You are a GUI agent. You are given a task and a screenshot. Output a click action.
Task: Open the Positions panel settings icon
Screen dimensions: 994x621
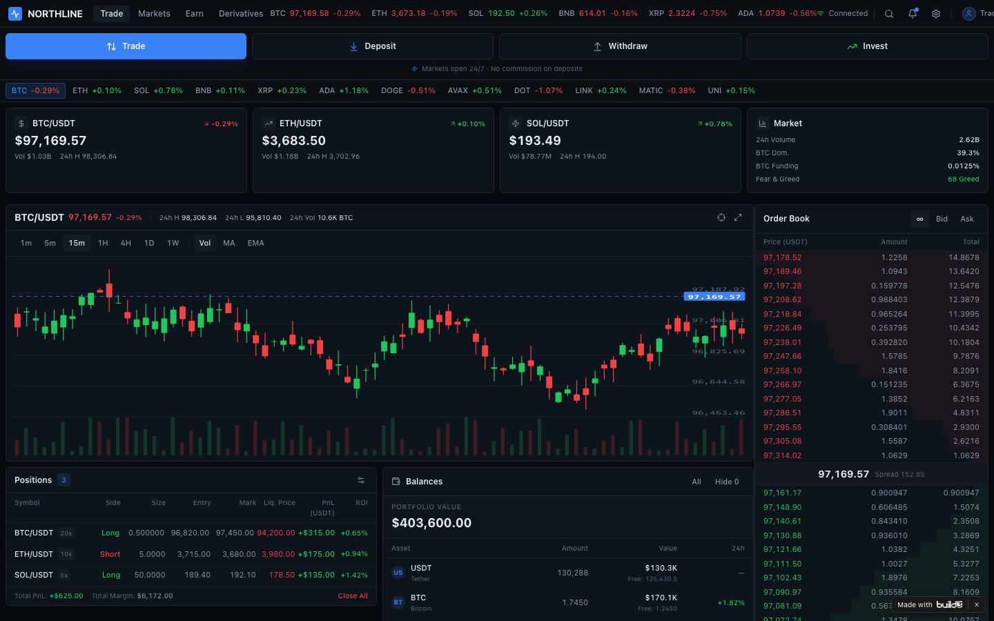pos(361,480)
